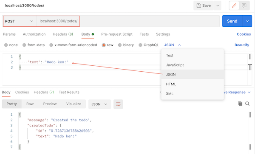This screenshot has width=255, height=154.
Task: Click the response pane scrollbar
Action: point(250,130)
